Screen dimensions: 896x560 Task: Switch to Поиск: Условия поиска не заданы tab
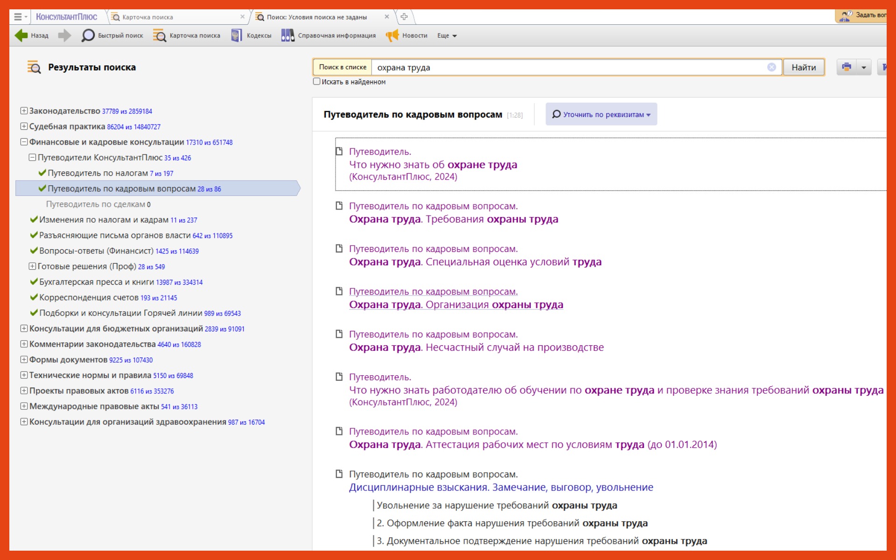316,17
